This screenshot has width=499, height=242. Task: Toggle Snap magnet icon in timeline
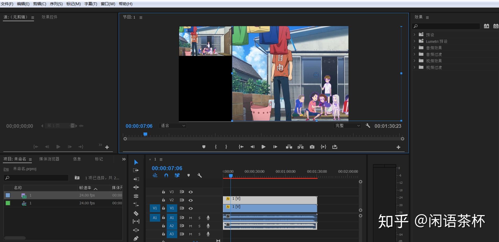point(166,175)
